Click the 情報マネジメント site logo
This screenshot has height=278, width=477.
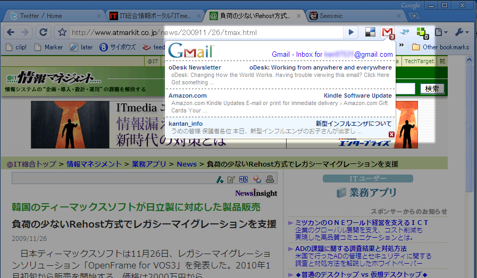click(x=54, y=79)
